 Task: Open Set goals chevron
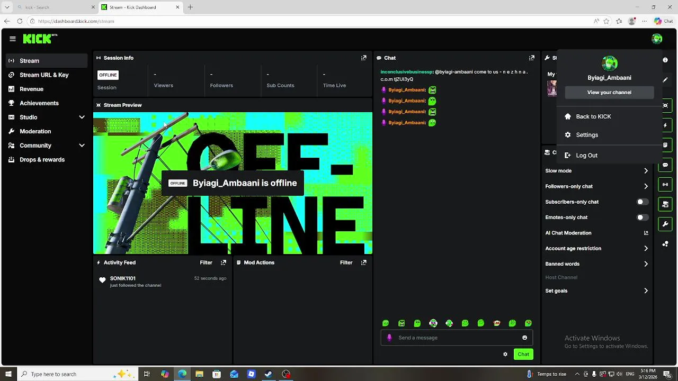coord(646,291)
